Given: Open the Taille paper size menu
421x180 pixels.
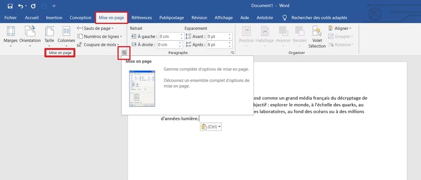Looking at the screenshot, I should coord(50,37).
